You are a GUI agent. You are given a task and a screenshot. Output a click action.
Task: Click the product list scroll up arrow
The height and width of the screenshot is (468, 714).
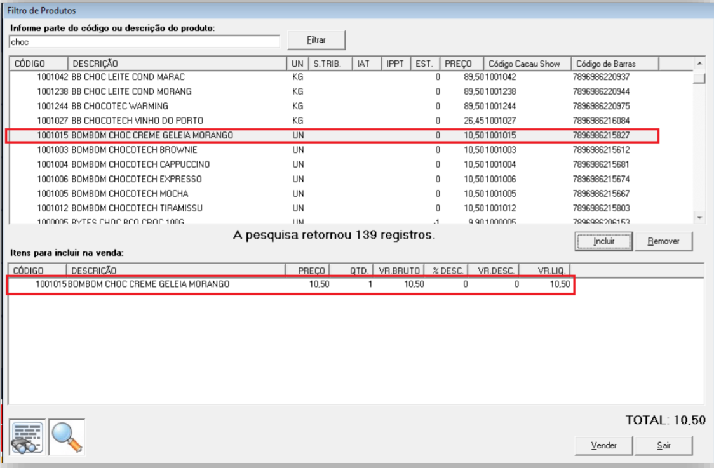699,64
